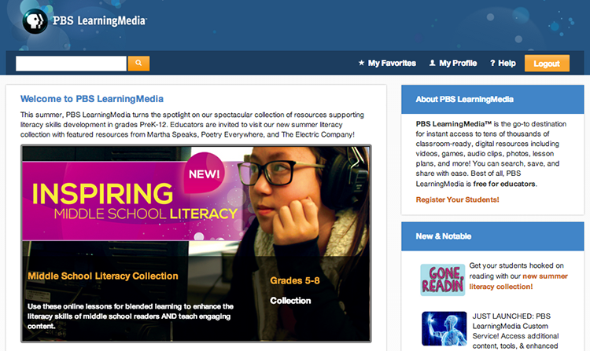Image resolution: width=590 pixels, height=351 pixels.
Task: Click the star icon beside My Favorites
Action: pos(362,63)
